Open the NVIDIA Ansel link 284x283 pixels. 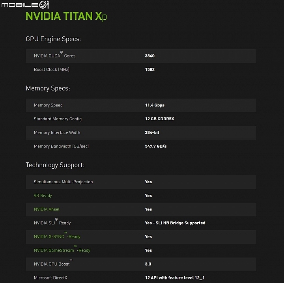(47, 209)
